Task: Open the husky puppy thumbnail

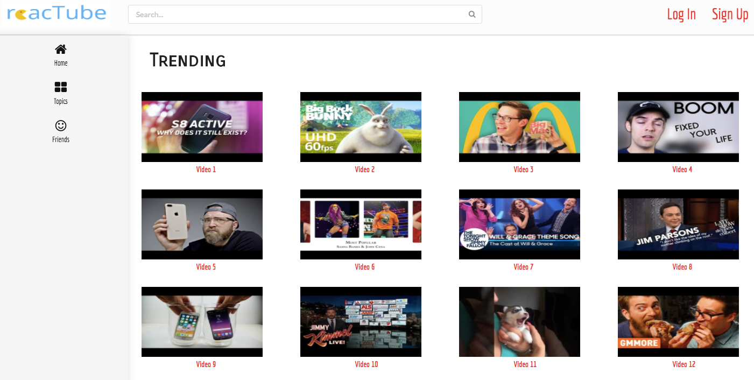Action: 519,322
